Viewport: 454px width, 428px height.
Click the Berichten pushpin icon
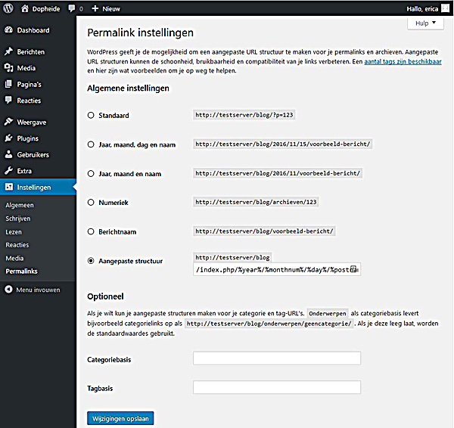(8, 51)
